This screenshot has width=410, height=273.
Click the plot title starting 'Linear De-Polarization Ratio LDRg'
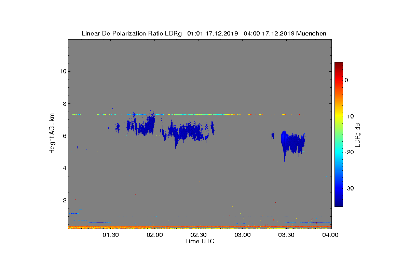pyautogui.click(x=204, y=33)
